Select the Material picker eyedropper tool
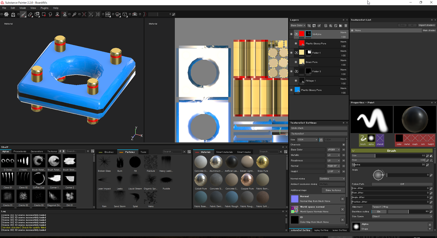Viewport: 437px width, 238px height. coord(74,14)
